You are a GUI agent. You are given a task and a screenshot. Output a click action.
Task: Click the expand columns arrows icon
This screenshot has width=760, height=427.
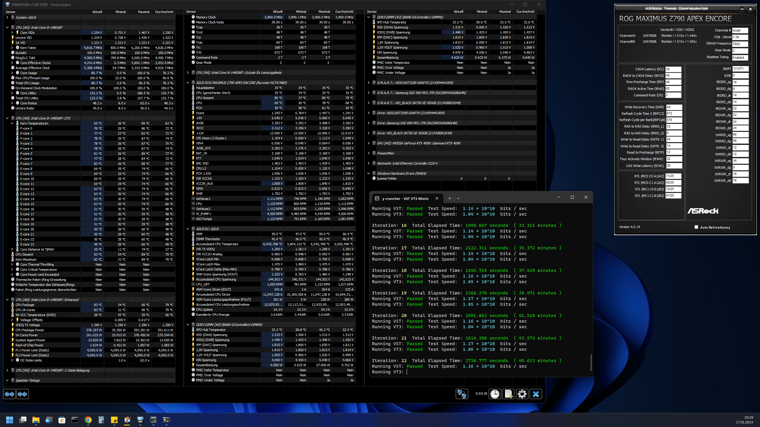[x=9, y=394]
